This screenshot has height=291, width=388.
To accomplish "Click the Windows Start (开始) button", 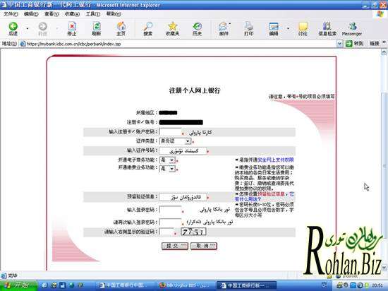I will [19, 285].
